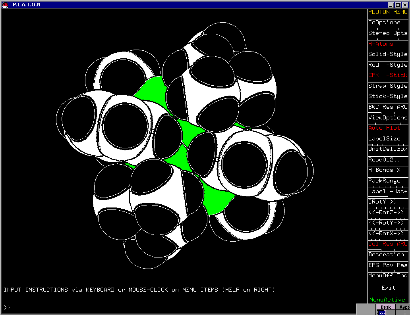Click the Desk tab in the panel

[385, 307]
